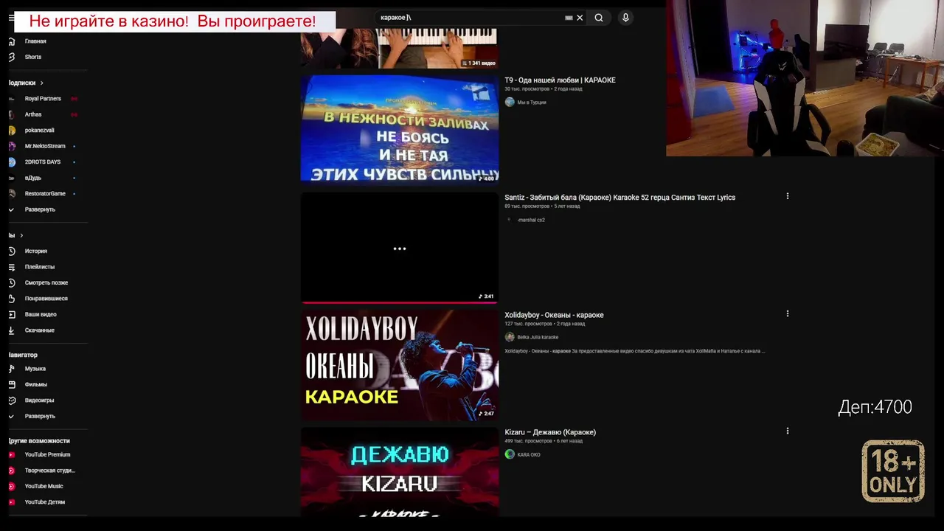Viewport: 944px width, 531px height.
Task: Click the Другие возможности heading
Action: click(39, 441)
